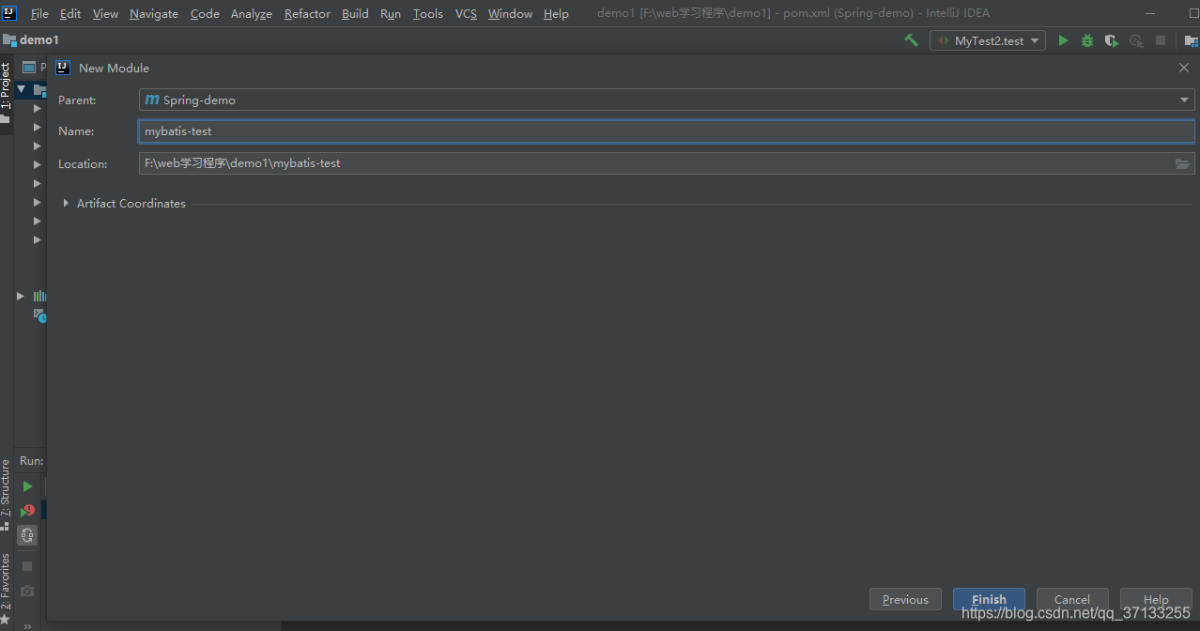
Task: Open MyTest2.test run configuration dropdown
Action: point(988,40)
